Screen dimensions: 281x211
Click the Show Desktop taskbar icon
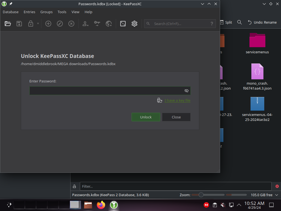[271, 205]
